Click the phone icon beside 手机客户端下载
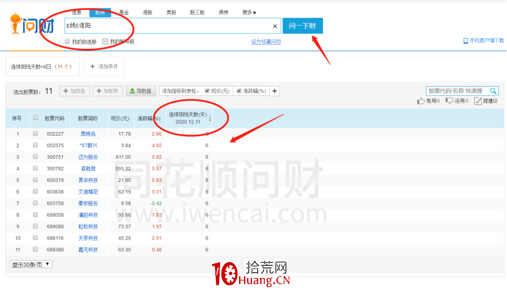This screenshot has width=507, height=292. click(x=466, y=41)
